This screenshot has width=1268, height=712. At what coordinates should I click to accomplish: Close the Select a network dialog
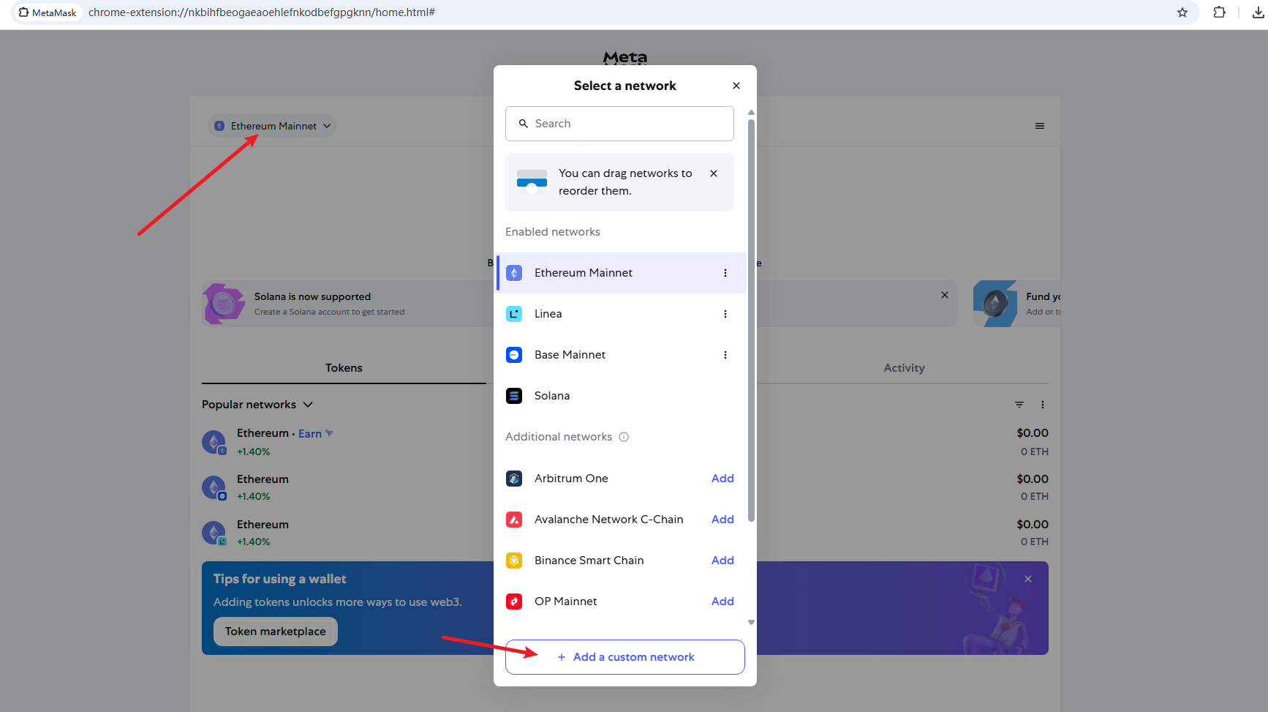736,86
